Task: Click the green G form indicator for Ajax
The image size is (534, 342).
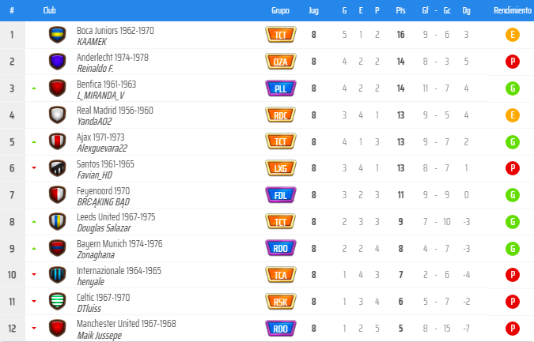Action: 512,141
